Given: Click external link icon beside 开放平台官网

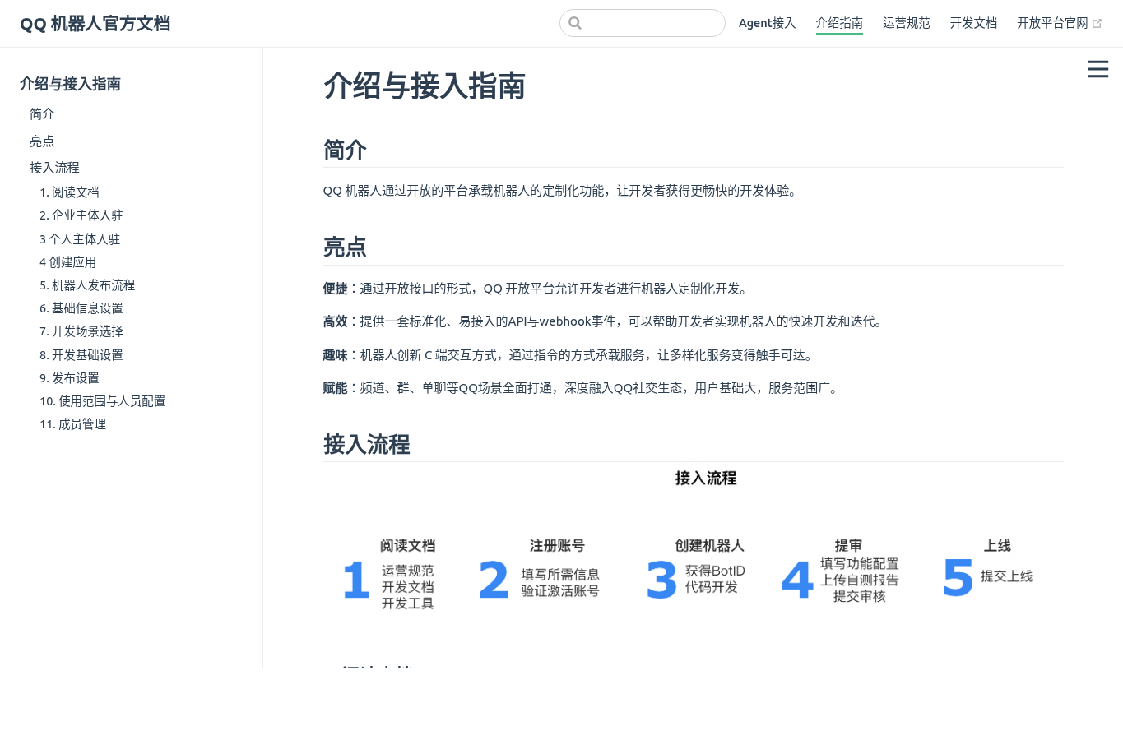Looking at the screenshot, I should [1097, 24].
